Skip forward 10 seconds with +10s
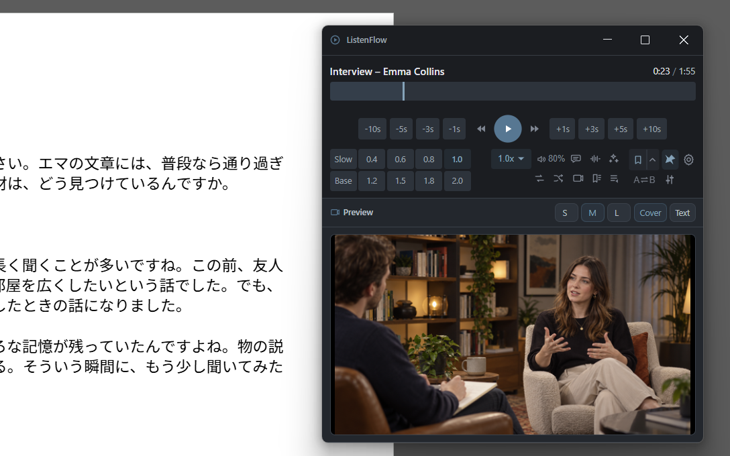The image size is (730, 456). pyautogui.click(x=651, y=129)
